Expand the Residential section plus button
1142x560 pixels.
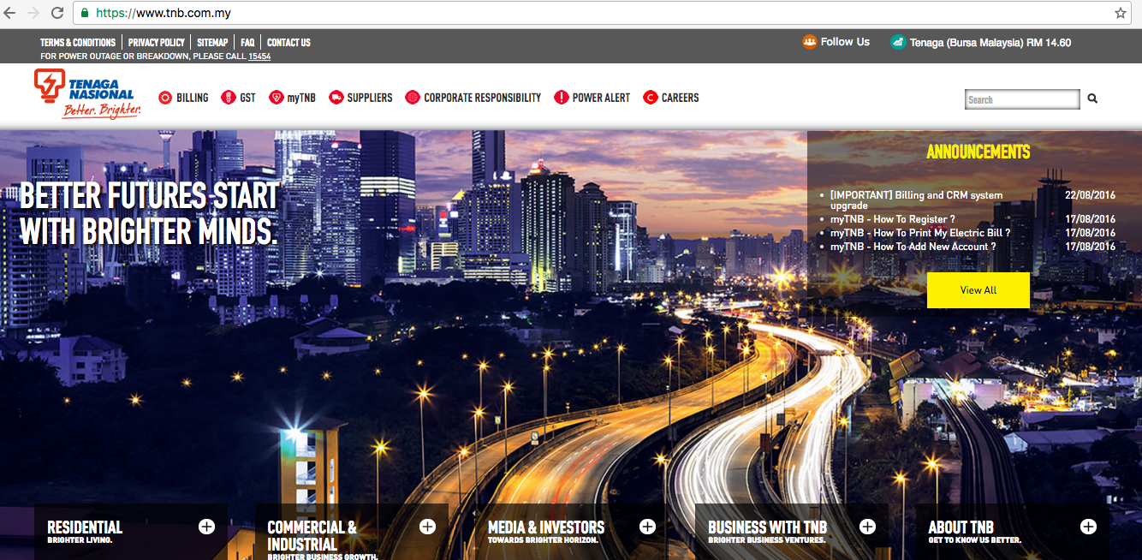pos(206,527)
